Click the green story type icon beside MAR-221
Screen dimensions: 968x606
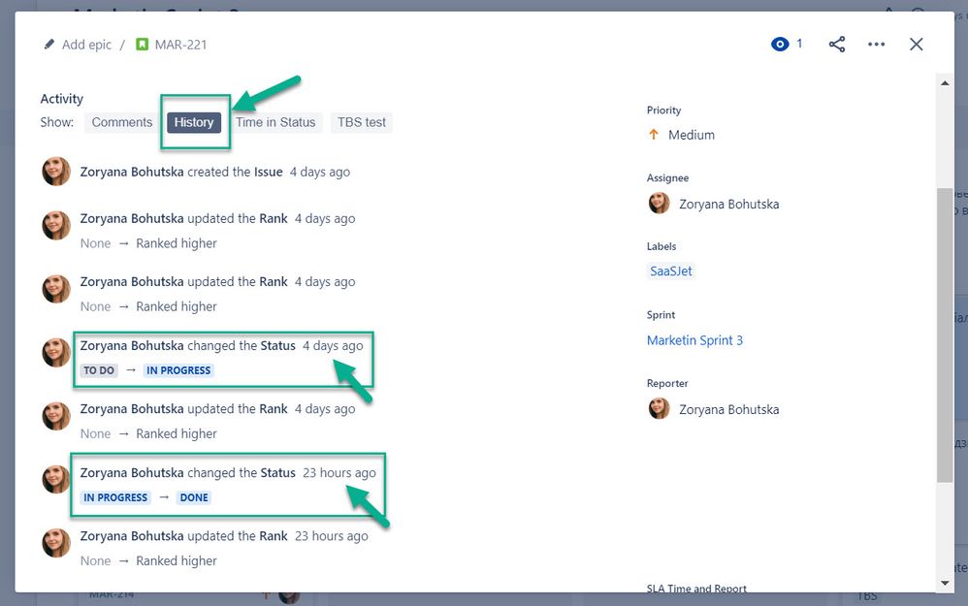tap(142, 45)
